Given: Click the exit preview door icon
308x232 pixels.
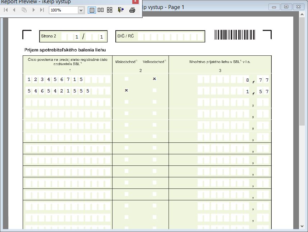Looking at the screenshot, I should [120, 10].
